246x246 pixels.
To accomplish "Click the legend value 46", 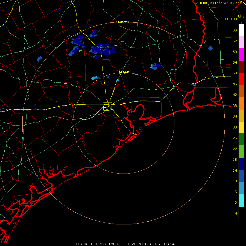I will pyautogui.click(x=235, y=84).
